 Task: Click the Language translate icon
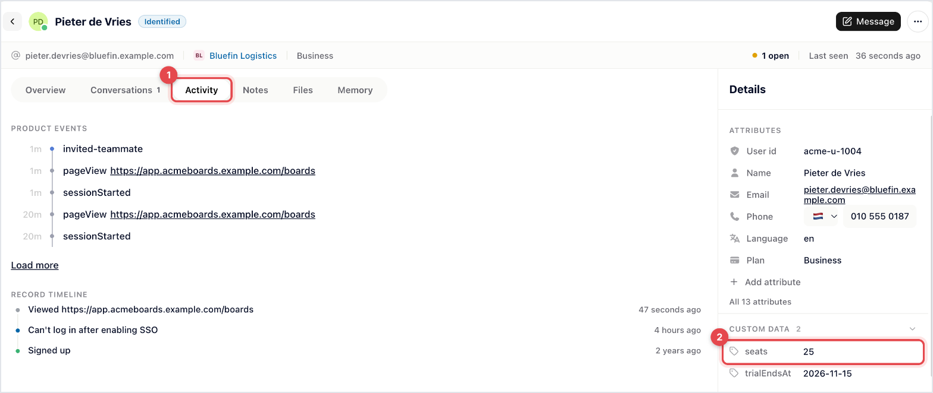[734, 239]
